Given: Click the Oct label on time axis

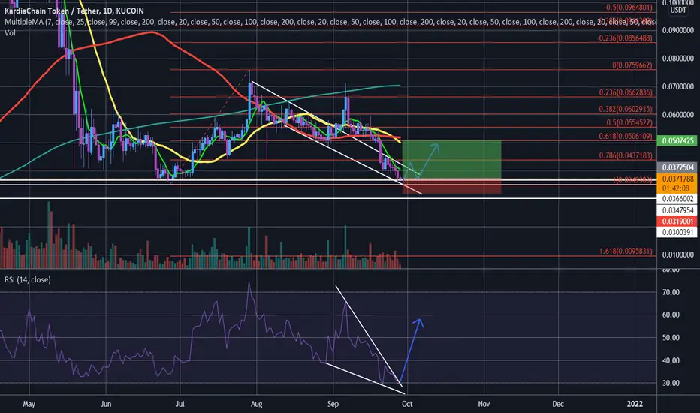Looking at the screenshot, I should coord(407,404).
